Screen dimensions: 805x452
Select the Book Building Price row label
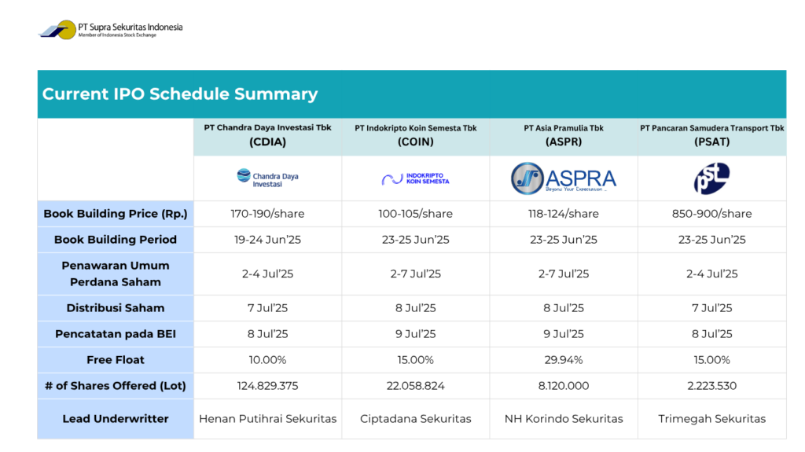point(115,214)
